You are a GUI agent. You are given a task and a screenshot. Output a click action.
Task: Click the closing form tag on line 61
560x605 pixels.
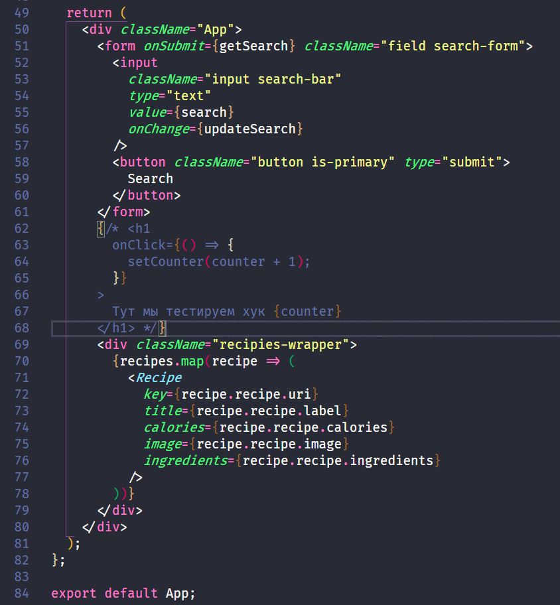pyautogui.click(x=124, y=212)
